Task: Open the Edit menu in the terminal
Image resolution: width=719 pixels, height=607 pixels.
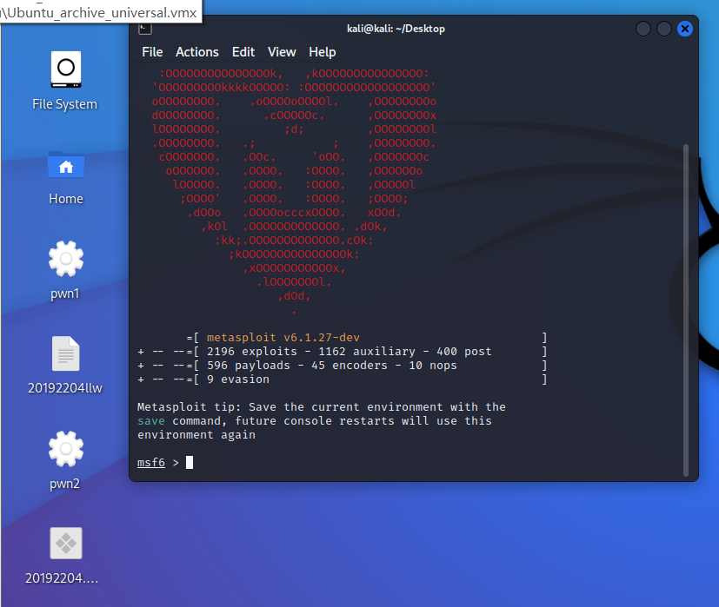Action: click(243, 52)
